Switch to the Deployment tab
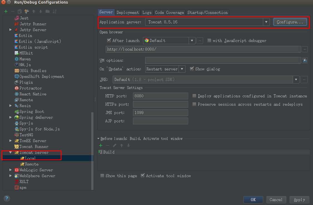313x205 pixels. pos(128,13)
